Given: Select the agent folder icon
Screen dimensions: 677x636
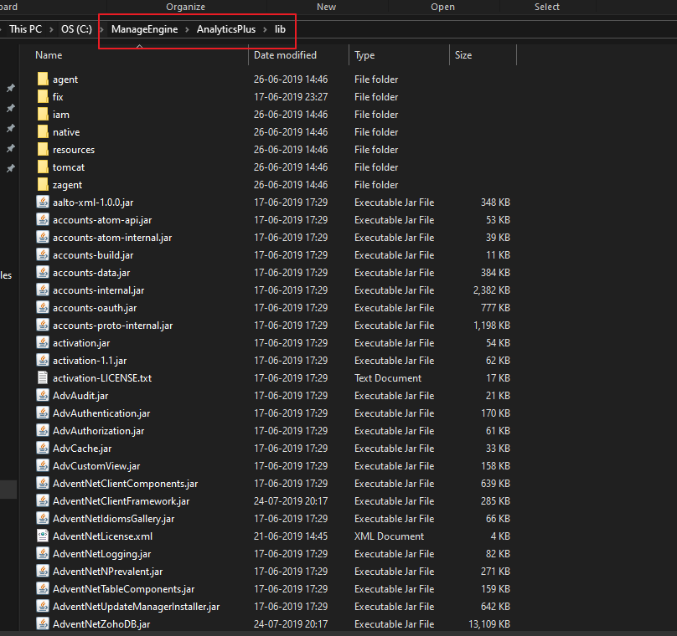Looking at the screenshot, I should 43,79.
